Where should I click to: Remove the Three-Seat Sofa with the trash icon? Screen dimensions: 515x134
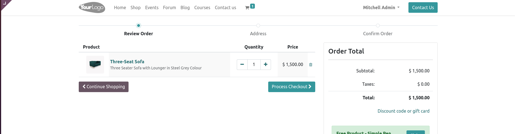pos(311,65)
